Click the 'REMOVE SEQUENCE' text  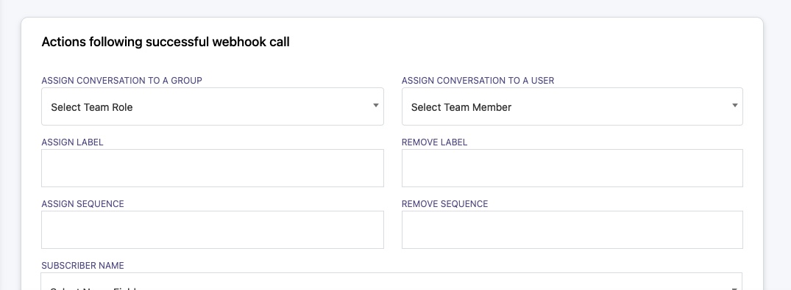(x=445, y=204)
